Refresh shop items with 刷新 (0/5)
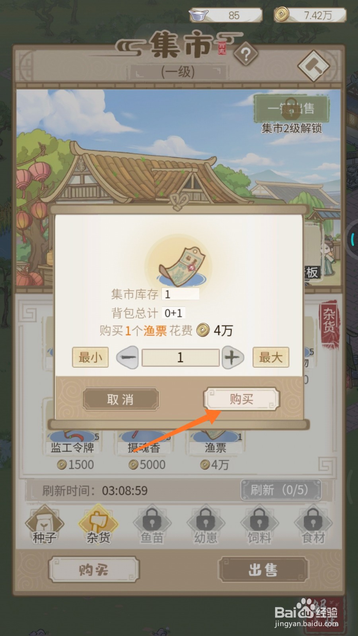 coord(280,490)
